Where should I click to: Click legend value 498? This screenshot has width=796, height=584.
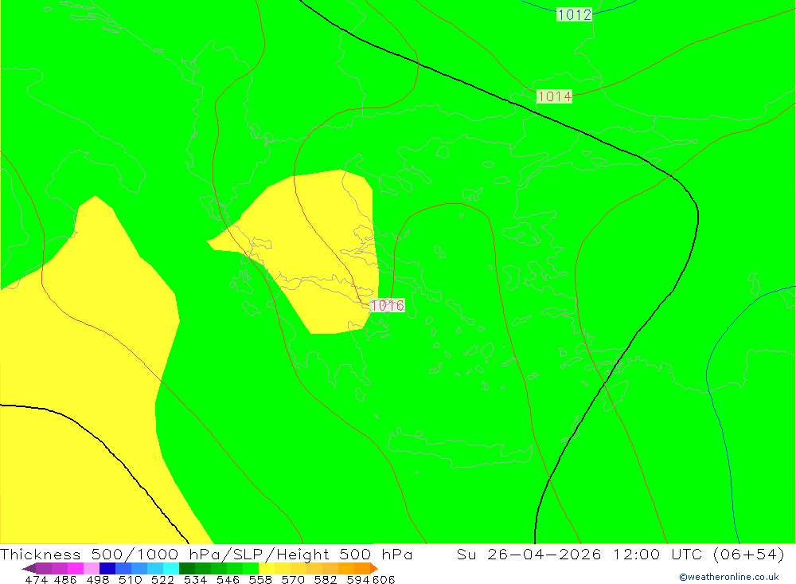(98, 579)
